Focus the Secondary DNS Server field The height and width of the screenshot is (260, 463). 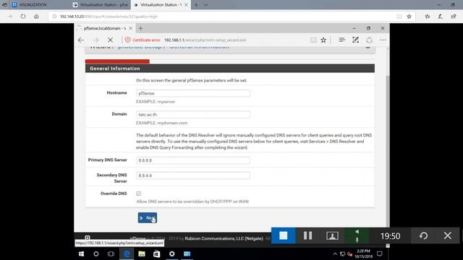[x=193, y=175]
